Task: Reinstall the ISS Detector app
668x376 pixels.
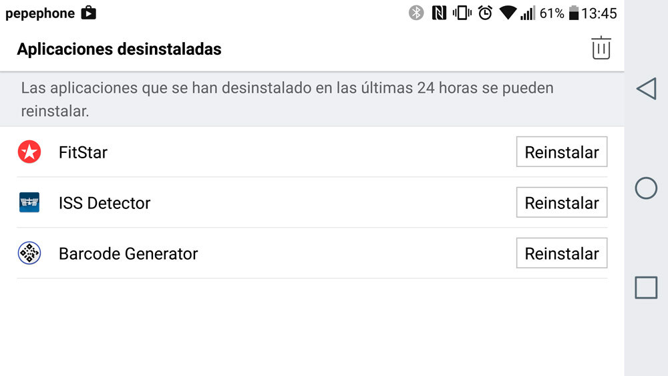Action: tap(561, 202)
